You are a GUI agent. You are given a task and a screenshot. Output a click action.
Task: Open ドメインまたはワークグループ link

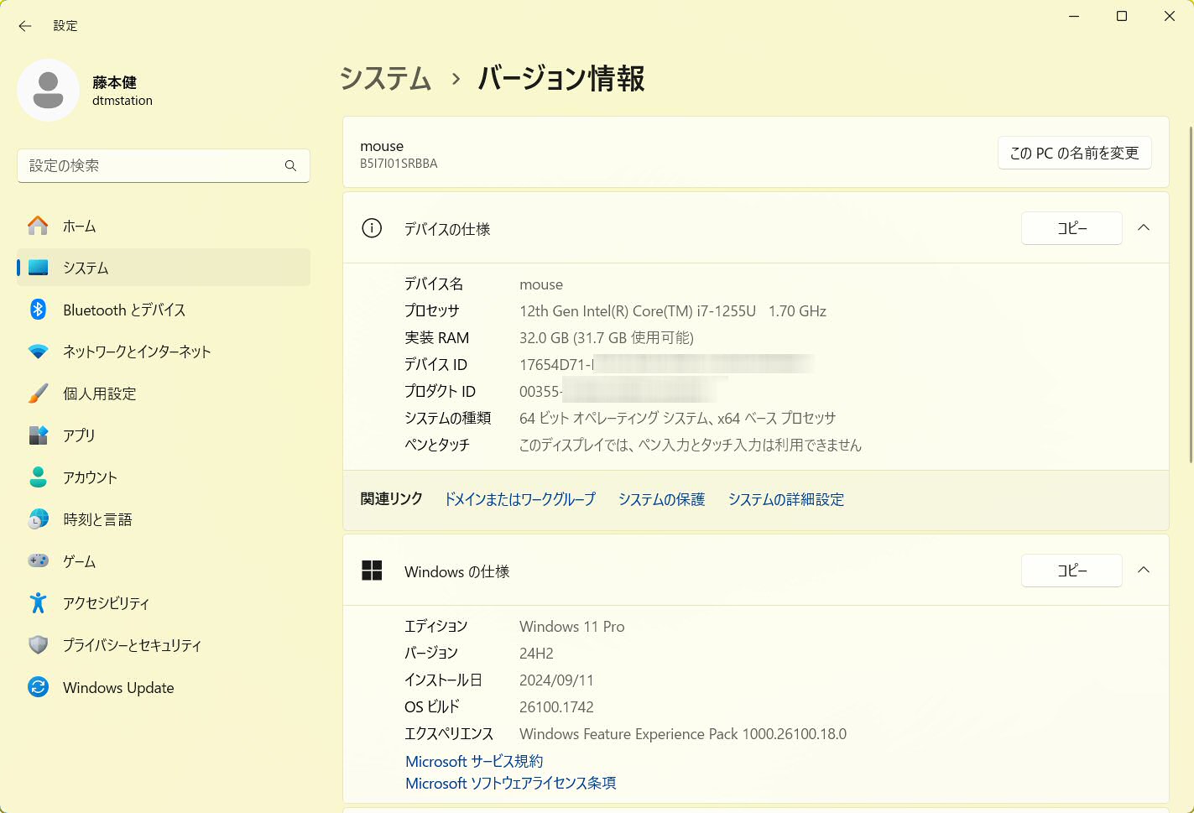pos(519,499)
